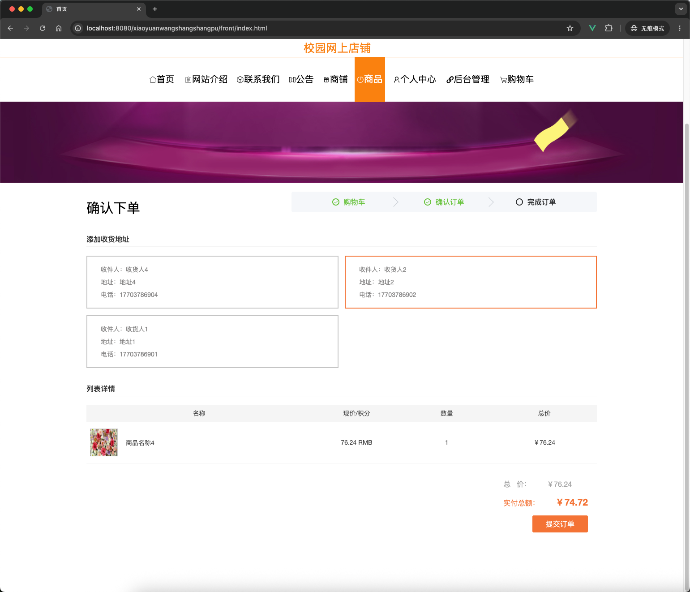Click the 数量 column header
The width and height of the screenshot is (690, 592).
446,413
